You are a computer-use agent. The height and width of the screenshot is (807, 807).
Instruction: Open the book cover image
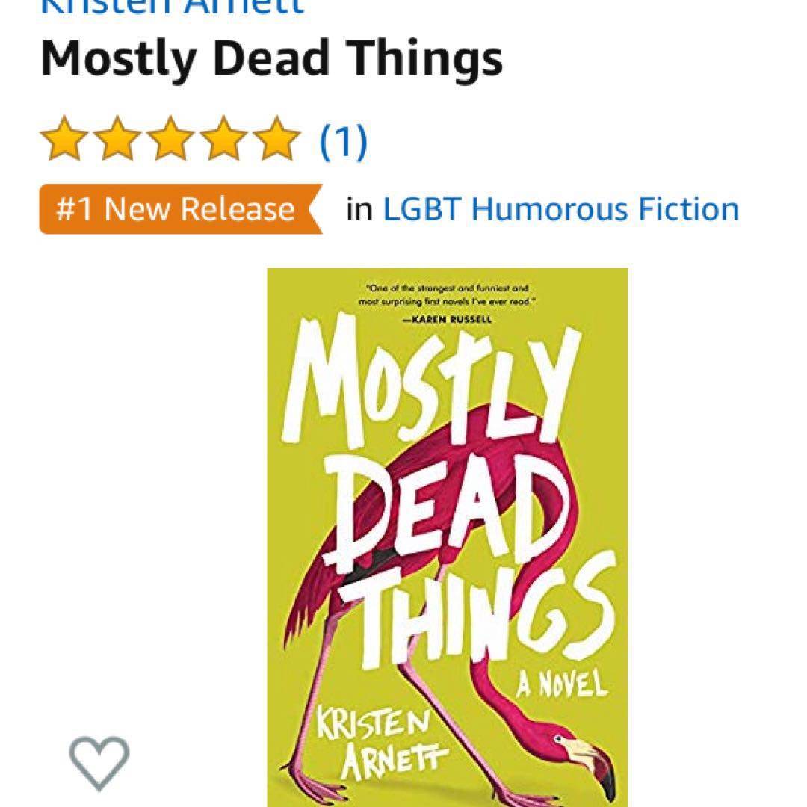(448, 537)
